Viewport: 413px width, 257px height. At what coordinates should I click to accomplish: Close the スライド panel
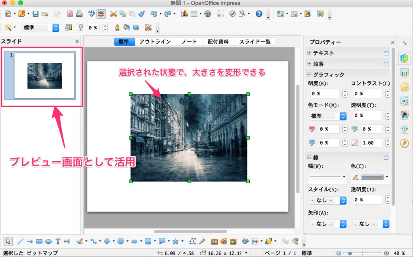[77, 41]
